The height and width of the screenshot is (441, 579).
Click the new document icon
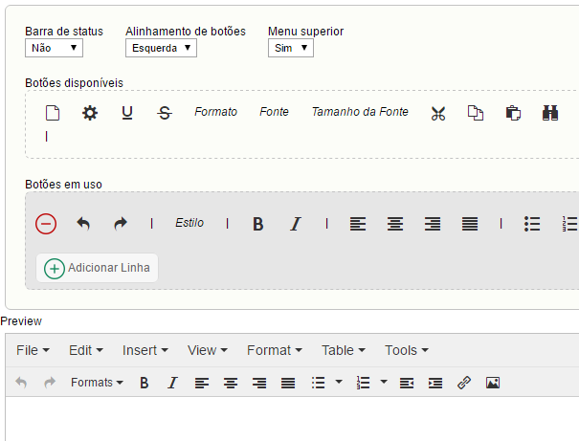pos(53,113)
